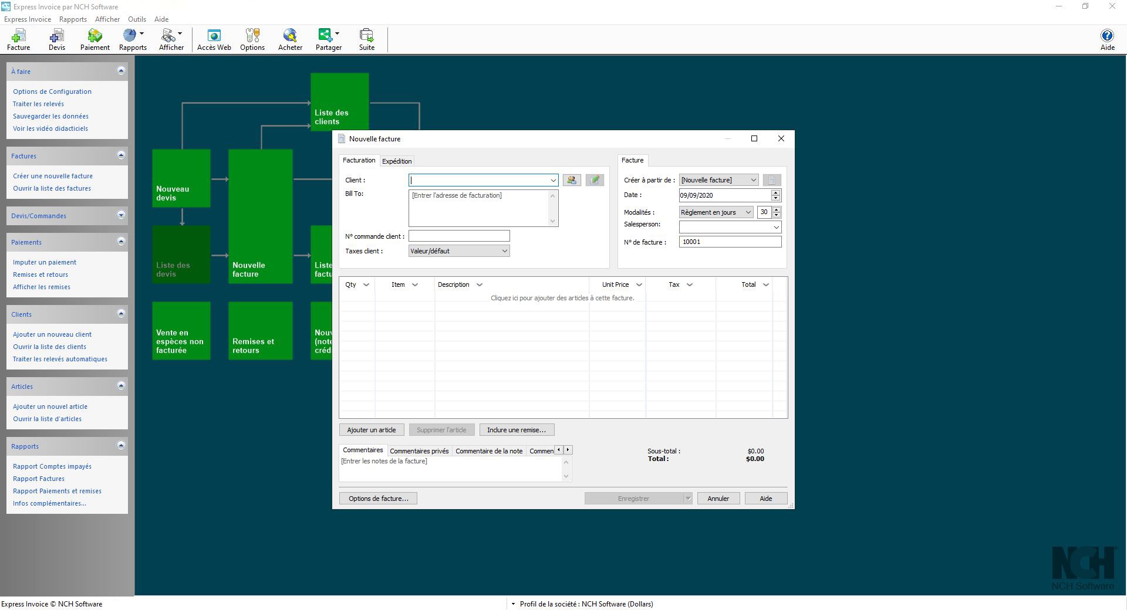
Task: Click Ajouter un article button
Action: pos(372,430)
